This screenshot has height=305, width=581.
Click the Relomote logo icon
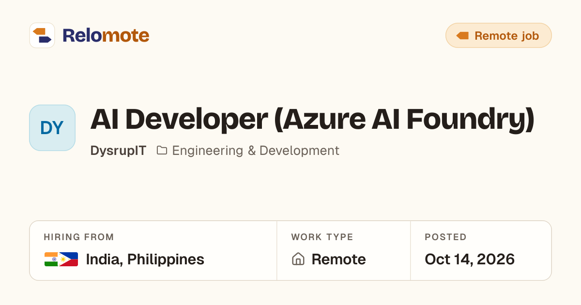pos(42,35)
